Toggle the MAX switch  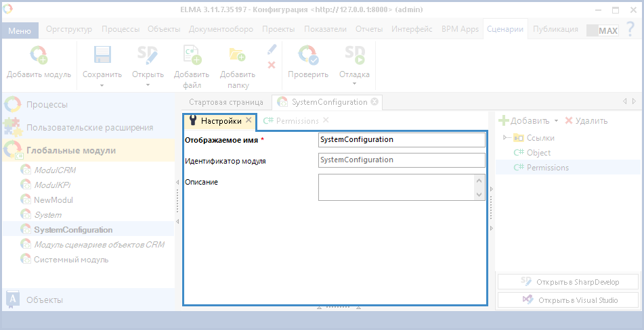coord(602,30)
